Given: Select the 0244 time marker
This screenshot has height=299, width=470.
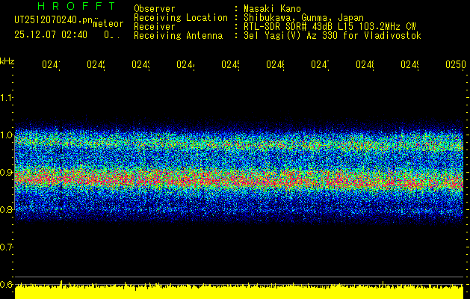Looking at the screenshot, I should 185,65.
